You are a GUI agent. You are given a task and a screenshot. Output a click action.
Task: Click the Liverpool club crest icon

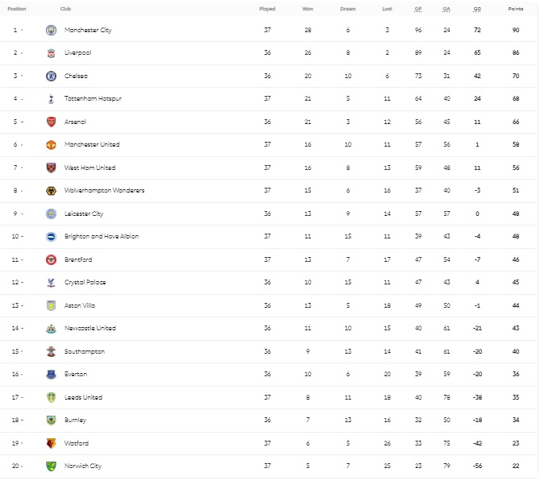tap(52, 53)
